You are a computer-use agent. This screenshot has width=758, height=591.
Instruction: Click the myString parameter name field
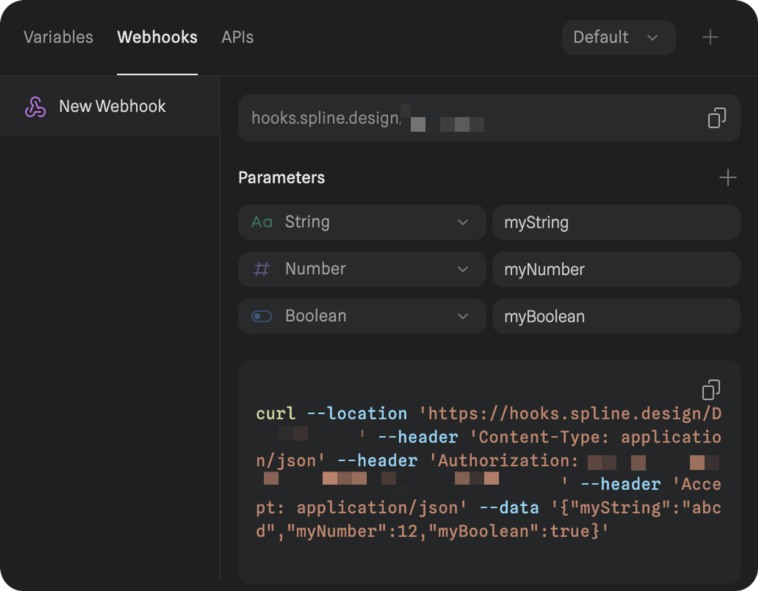(x=616, y=222)
